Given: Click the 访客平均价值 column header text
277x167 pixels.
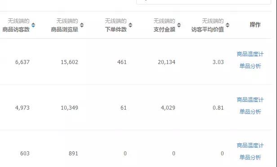Looking at the screenshot, I should [x=207, y=30].
